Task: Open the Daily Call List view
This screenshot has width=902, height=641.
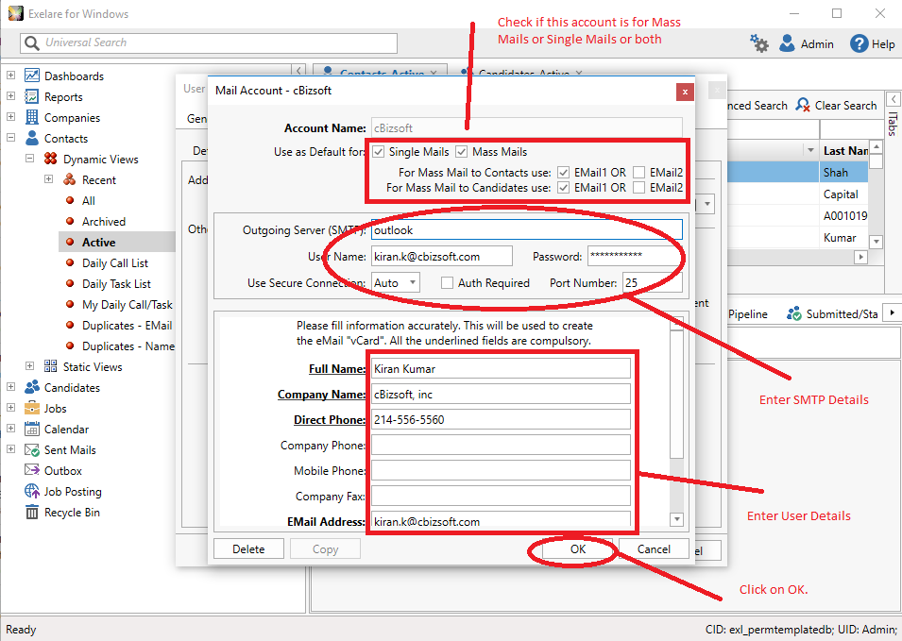Action: click(x=115, y=262)
